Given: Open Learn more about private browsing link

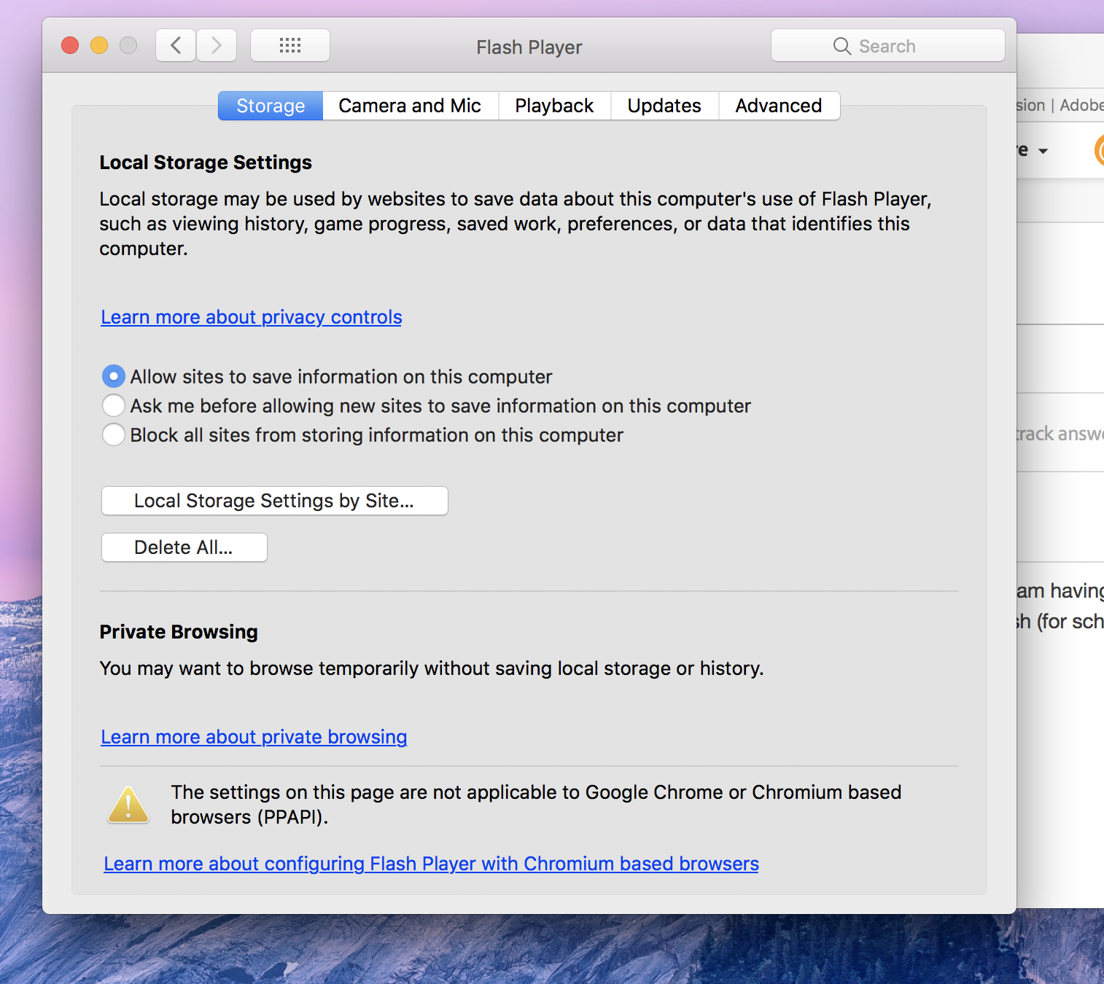Looking at the screenshot, I should pos(254,737).
